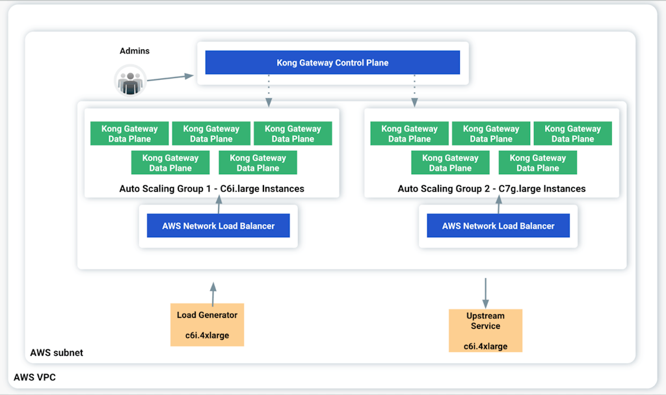
Task: Click the arrow above the Load Generator box
Action: (x=212, y=293)
